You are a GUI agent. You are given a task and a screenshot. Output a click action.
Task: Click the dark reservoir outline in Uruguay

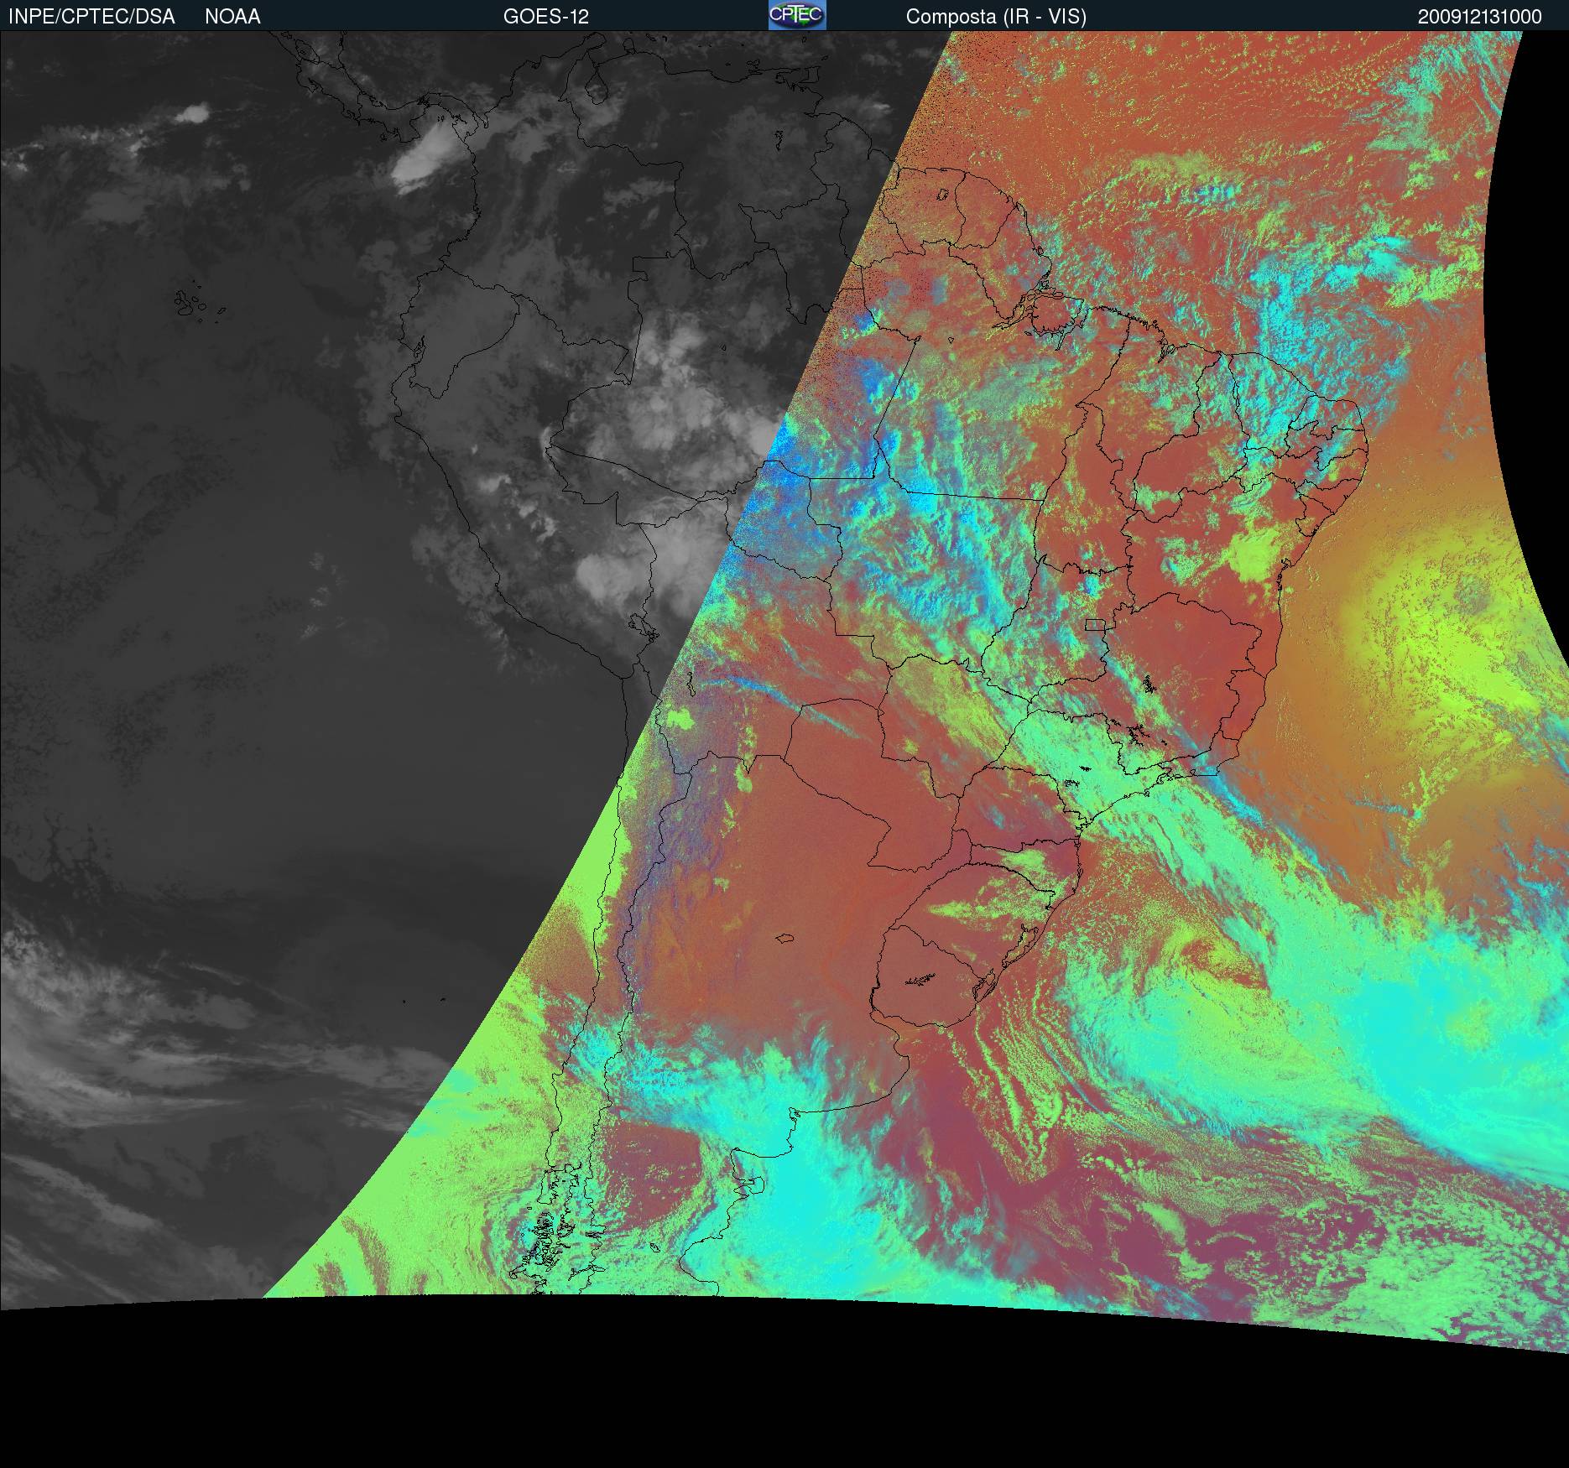pyautogui.click(x=920, y=978)
